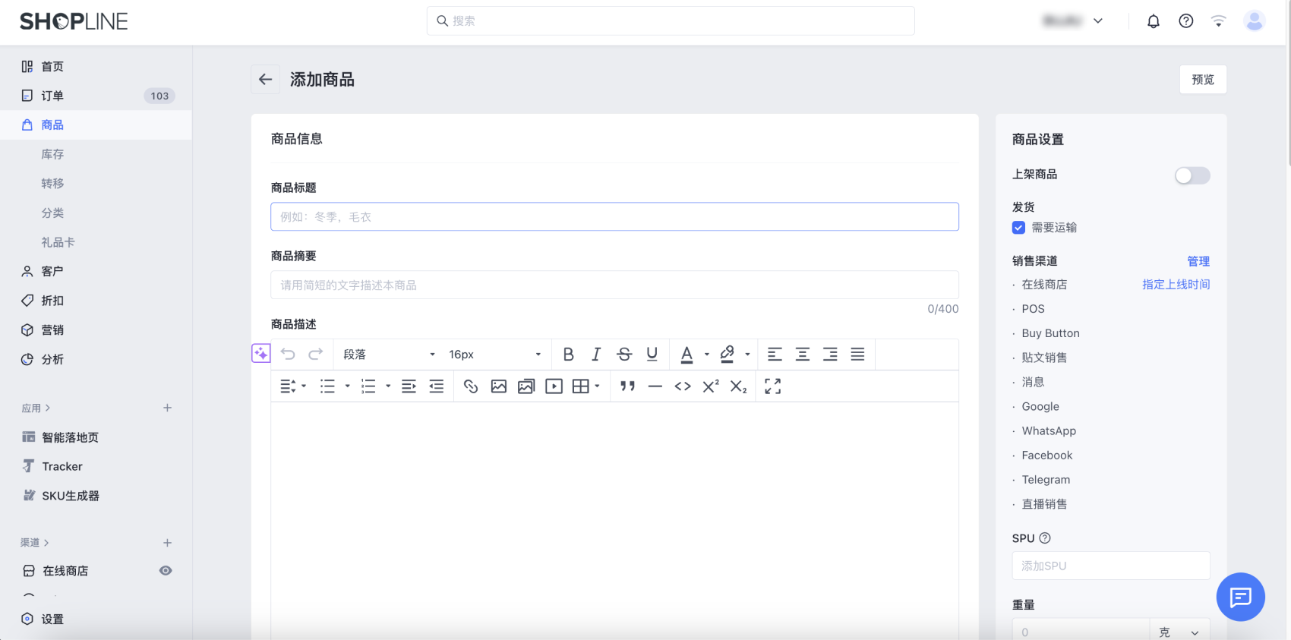The image size is (1291, 640).
Task: Expand the 渠道 section
Action: click(35, 542)
